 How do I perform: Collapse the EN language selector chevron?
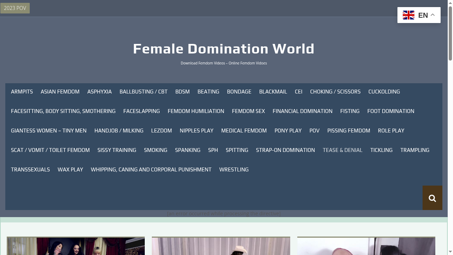tap(432, 15)
